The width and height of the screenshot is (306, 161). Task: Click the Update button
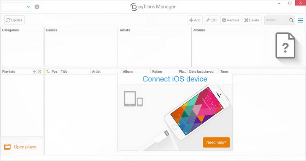point(15,20)
